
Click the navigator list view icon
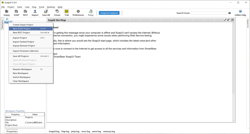click(7, 19)
